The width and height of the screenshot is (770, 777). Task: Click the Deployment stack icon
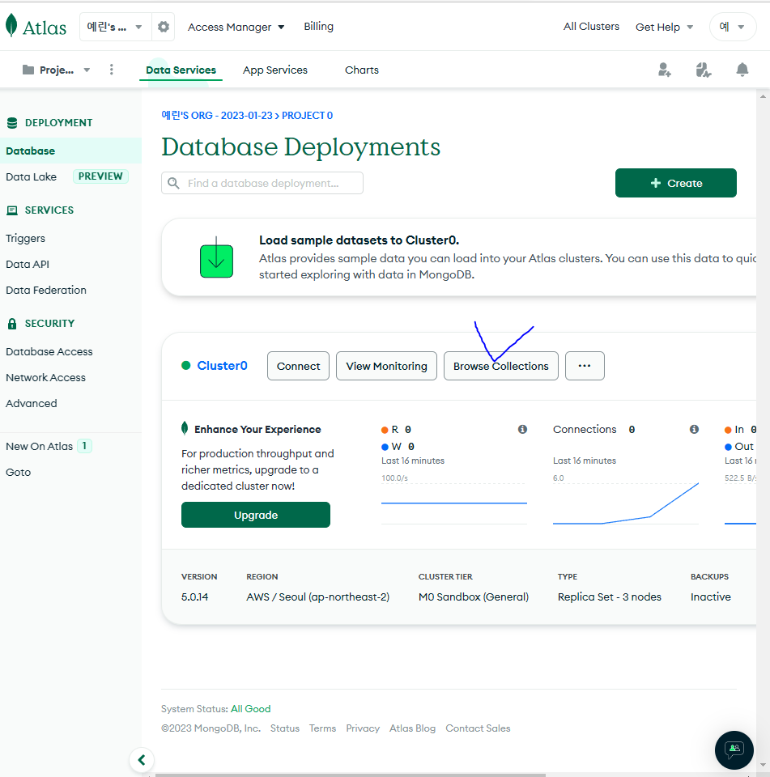(x=12, y=123)
